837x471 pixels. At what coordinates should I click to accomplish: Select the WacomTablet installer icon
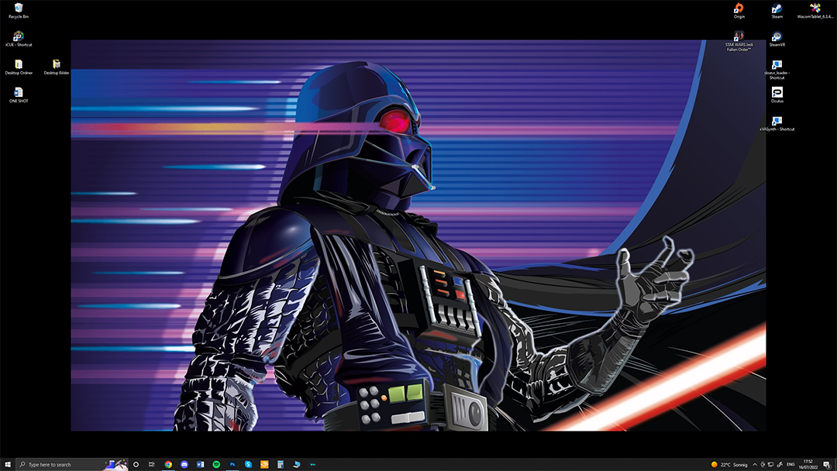(815, 11)
